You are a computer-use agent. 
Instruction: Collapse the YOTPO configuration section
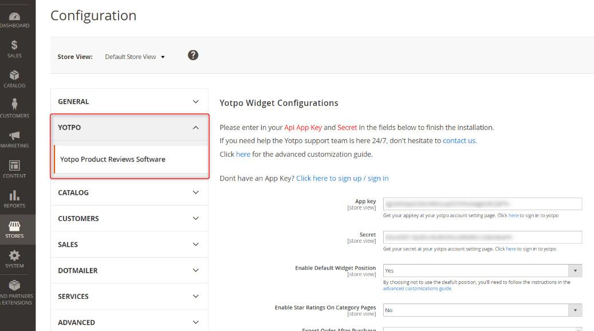coord(129,128)
